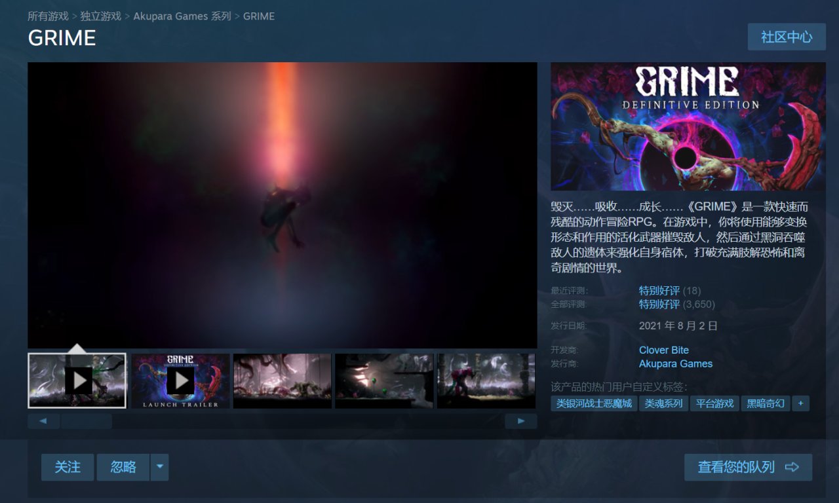The height and width of the screenshot is (503, 839).
Task: Open dropdown arrow next to 忽略
Action: pyautogui.click(x=159, y=468)
